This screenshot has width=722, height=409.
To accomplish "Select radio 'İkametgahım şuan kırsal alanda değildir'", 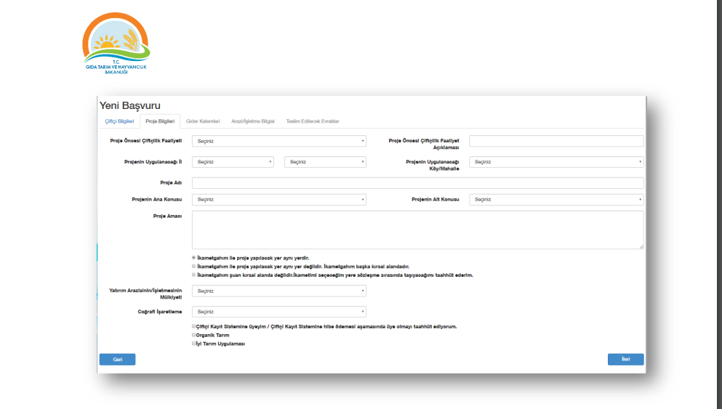I will click(194, 275).
